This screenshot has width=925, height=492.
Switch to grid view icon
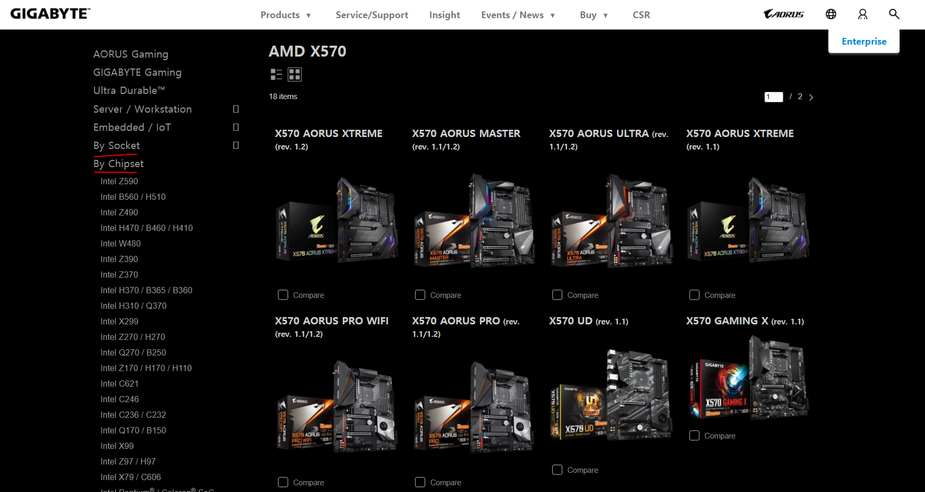[294, 75]
